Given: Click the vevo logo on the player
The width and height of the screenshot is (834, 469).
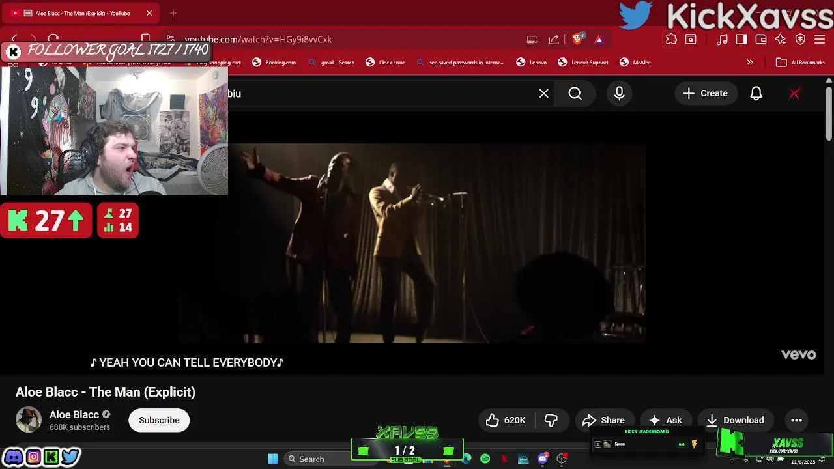Looking at the screenshot, I should coord(798,354).
